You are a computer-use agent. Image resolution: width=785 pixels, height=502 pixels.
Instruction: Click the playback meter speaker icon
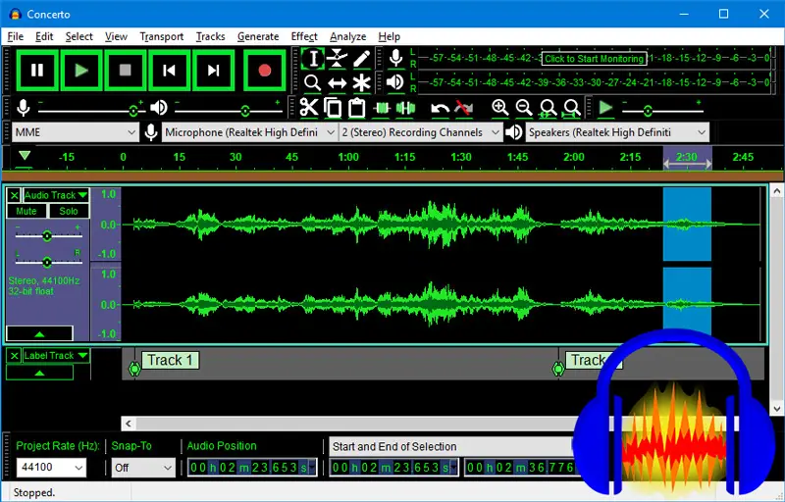point(395,82)
